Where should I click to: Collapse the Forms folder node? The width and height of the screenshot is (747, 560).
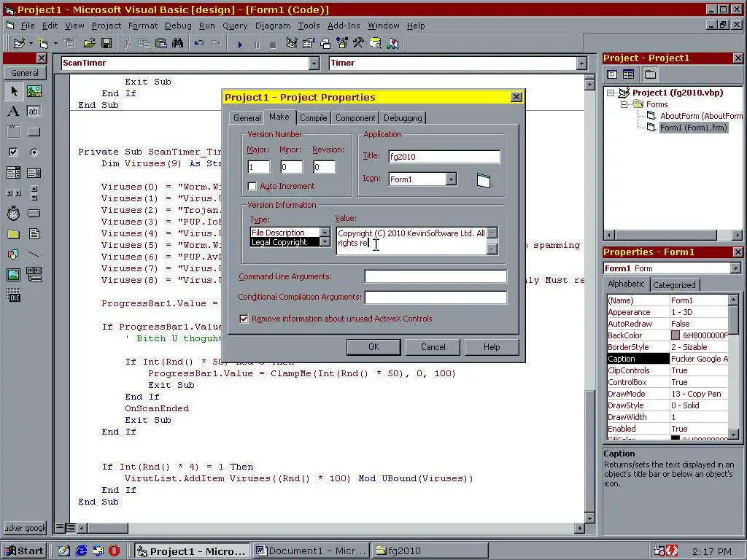[624, 104]
